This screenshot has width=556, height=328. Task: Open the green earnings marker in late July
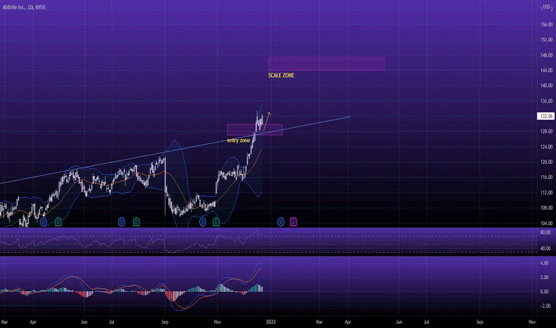136,222
